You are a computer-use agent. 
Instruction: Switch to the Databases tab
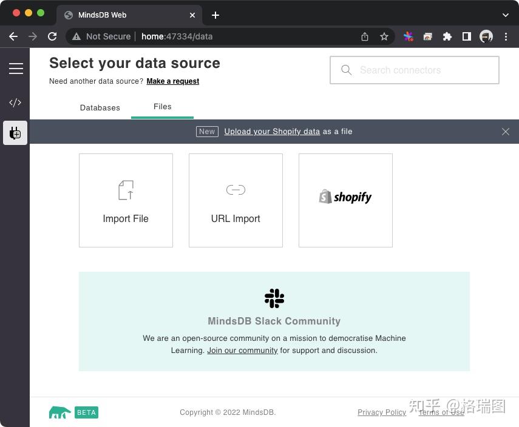coord(100,108)
